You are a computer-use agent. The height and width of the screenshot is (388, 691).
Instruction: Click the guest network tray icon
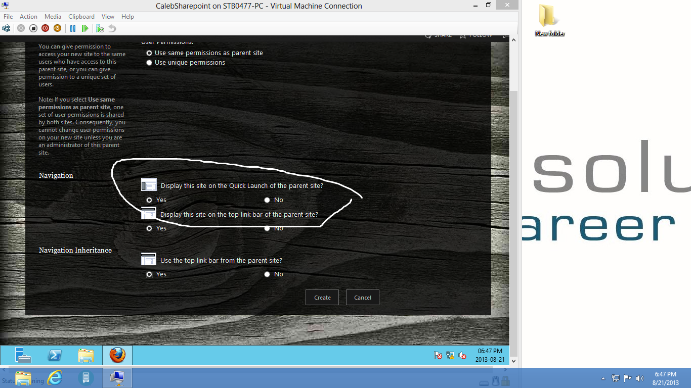click(x=450, y=355)
